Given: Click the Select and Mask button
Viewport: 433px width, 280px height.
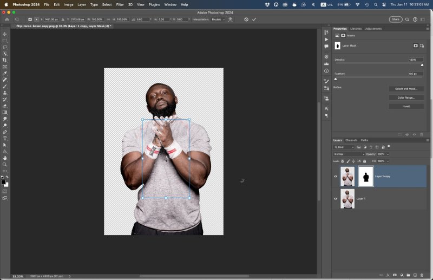Looking at the screenshot, I should point(406,88).
